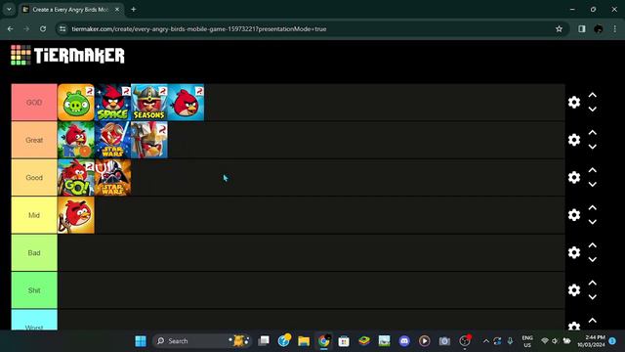Click the Bad tier label
Viewport: 625px width, 352px height.
34,252
